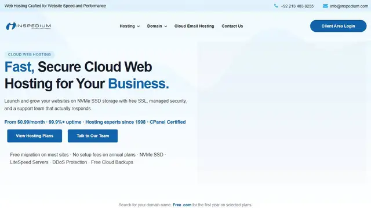
Task: Expand the Hosting menu chevron
Action: 139,26
